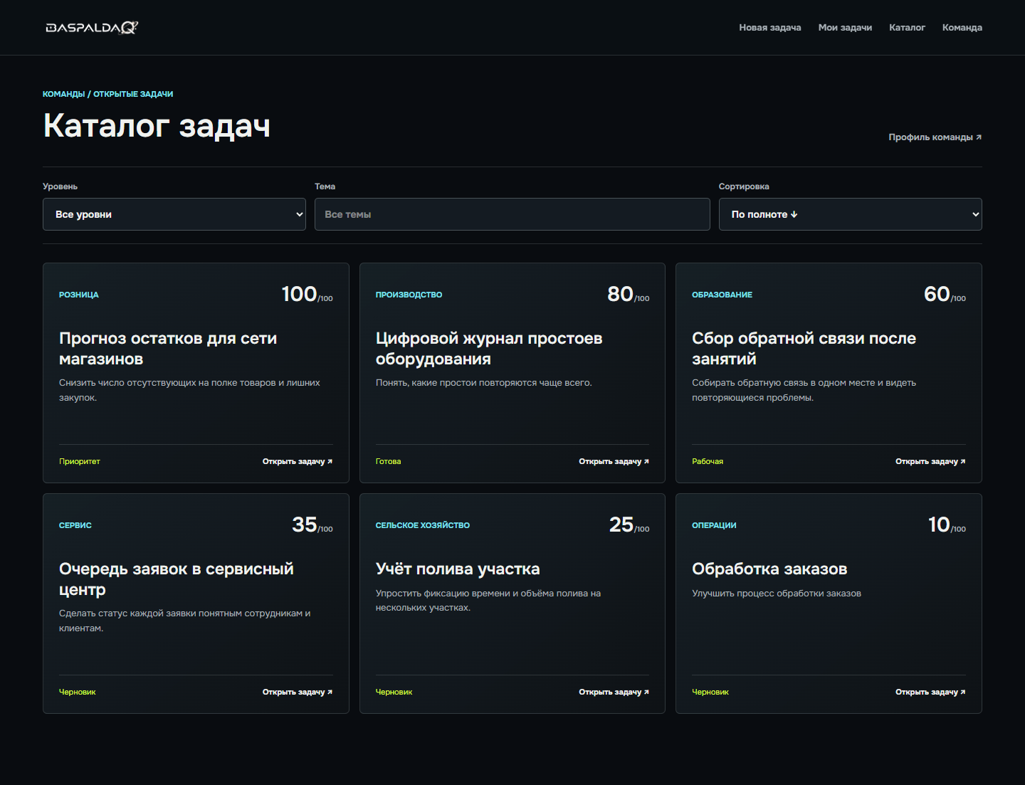Viewport: 1025px width, 785px height.
Task: Open task Очередь заявок в сервисный центр
Action: [x=298, y=692]
